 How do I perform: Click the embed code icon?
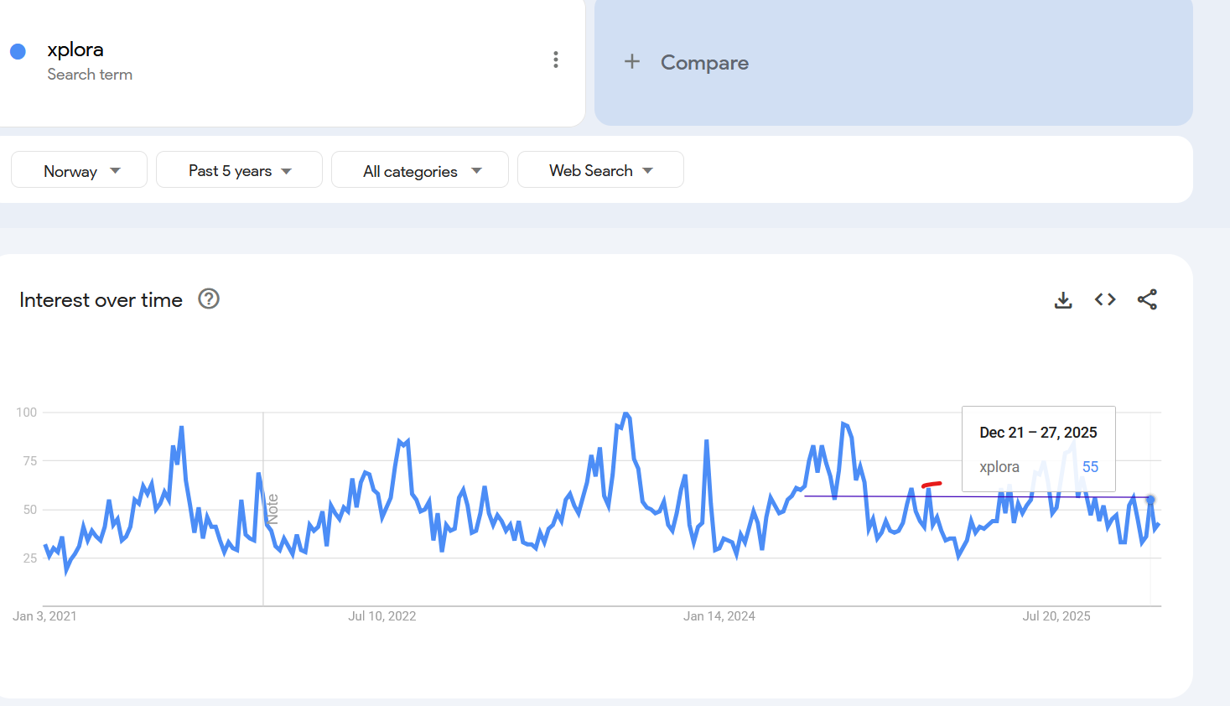(x=1105, y=299)
